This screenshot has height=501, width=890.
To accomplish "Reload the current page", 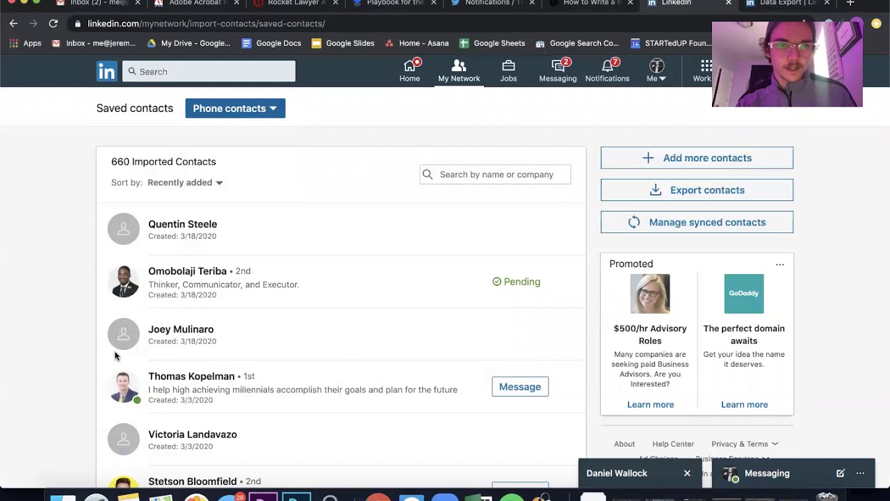I will [53, 24].
